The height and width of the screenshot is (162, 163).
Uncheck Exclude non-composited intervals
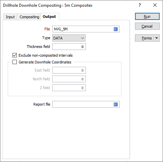pos(14,55)
